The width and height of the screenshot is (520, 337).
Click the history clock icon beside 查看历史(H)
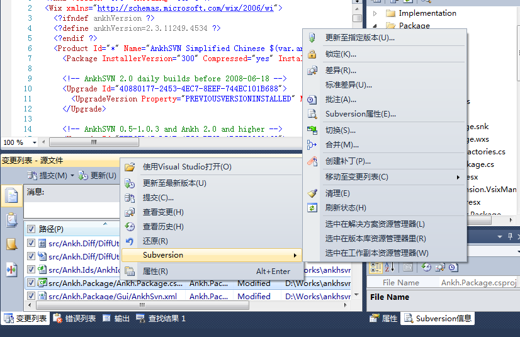[x=130, y=227]
